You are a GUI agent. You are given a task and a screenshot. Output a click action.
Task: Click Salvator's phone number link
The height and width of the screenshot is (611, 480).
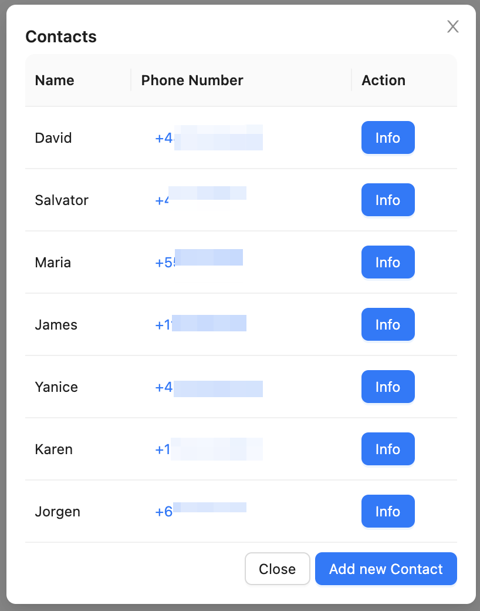[x=201, y=200]
